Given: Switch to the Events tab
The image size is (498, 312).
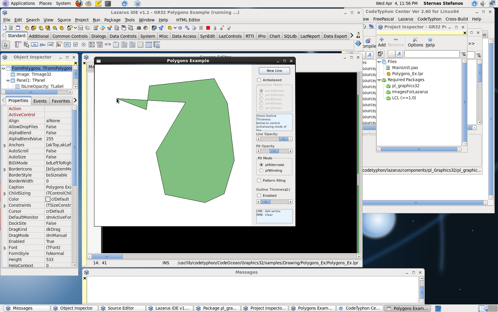Looking at the screenshot, I should pyautogui.click(x=40, y=101).
